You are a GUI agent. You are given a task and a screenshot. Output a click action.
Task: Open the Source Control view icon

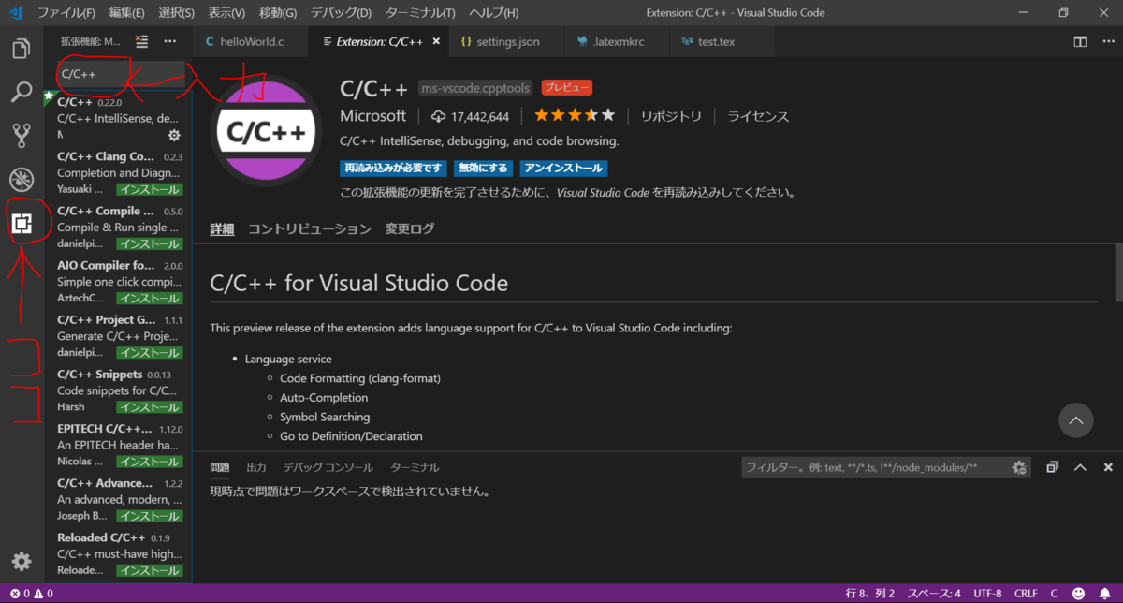coord(21,136)
